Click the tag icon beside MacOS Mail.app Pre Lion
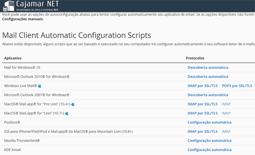This screenshot has width=255, height=155. coord(73,105)
